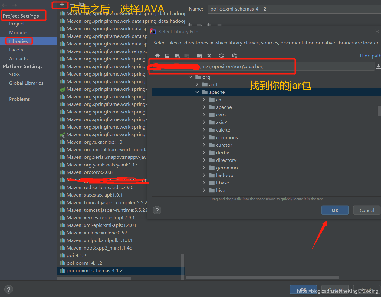The width and height of the screenshot is (381, 297).
Task: Close the Select Library Files dialog with the X
Action: point(377,31)
